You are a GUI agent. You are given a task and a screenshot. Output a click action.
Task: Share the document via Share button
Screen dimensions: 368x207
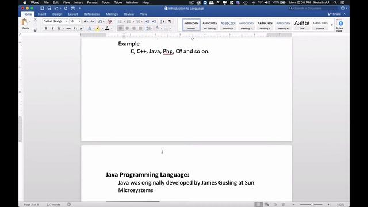click(334, 14)
